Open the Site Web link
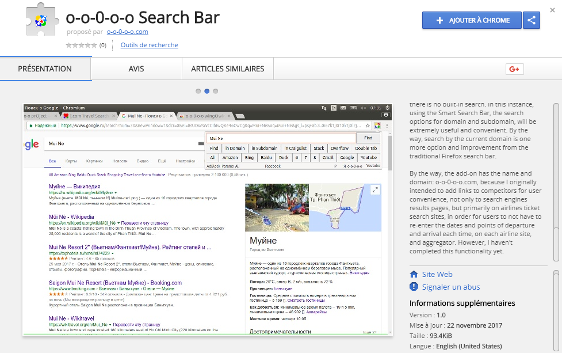Image resolution: width=562 pixels, height=353 pixels. 437,275
